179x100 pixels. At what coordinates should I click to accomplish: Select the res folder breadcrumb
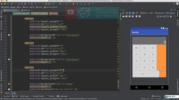(x=32, y=7)
